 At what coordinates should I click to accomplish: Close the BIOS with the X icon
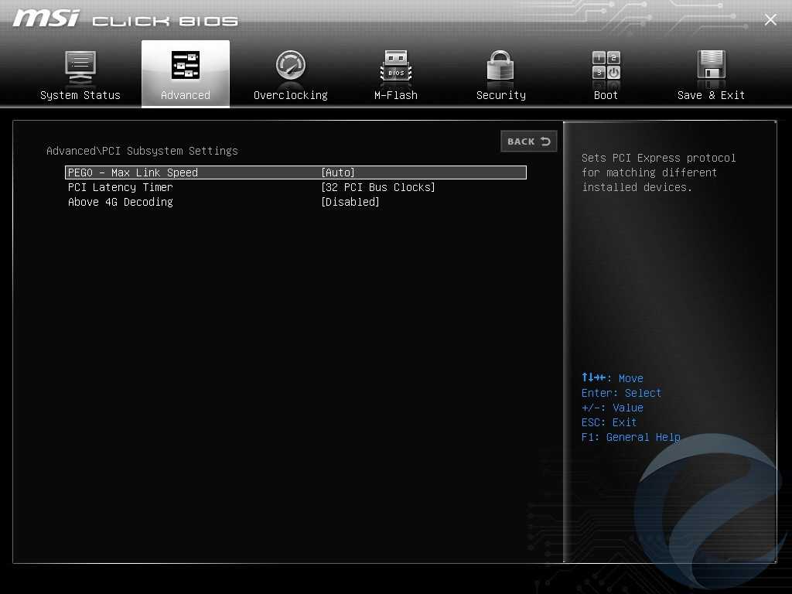[770, 20]
